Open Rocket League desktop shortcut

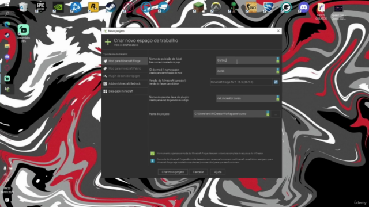(x=269, y=7)
